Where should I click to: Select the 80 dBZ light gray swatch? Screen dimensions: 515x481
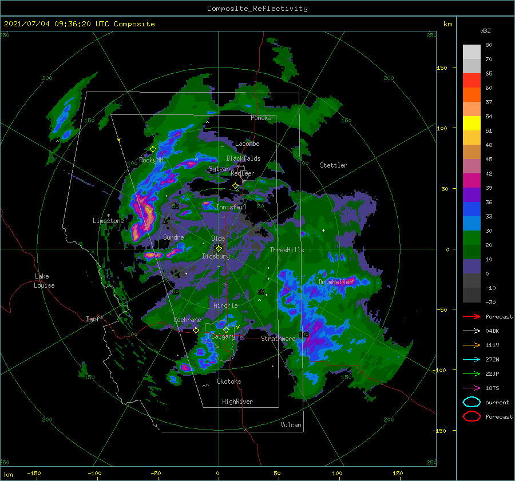472,51
